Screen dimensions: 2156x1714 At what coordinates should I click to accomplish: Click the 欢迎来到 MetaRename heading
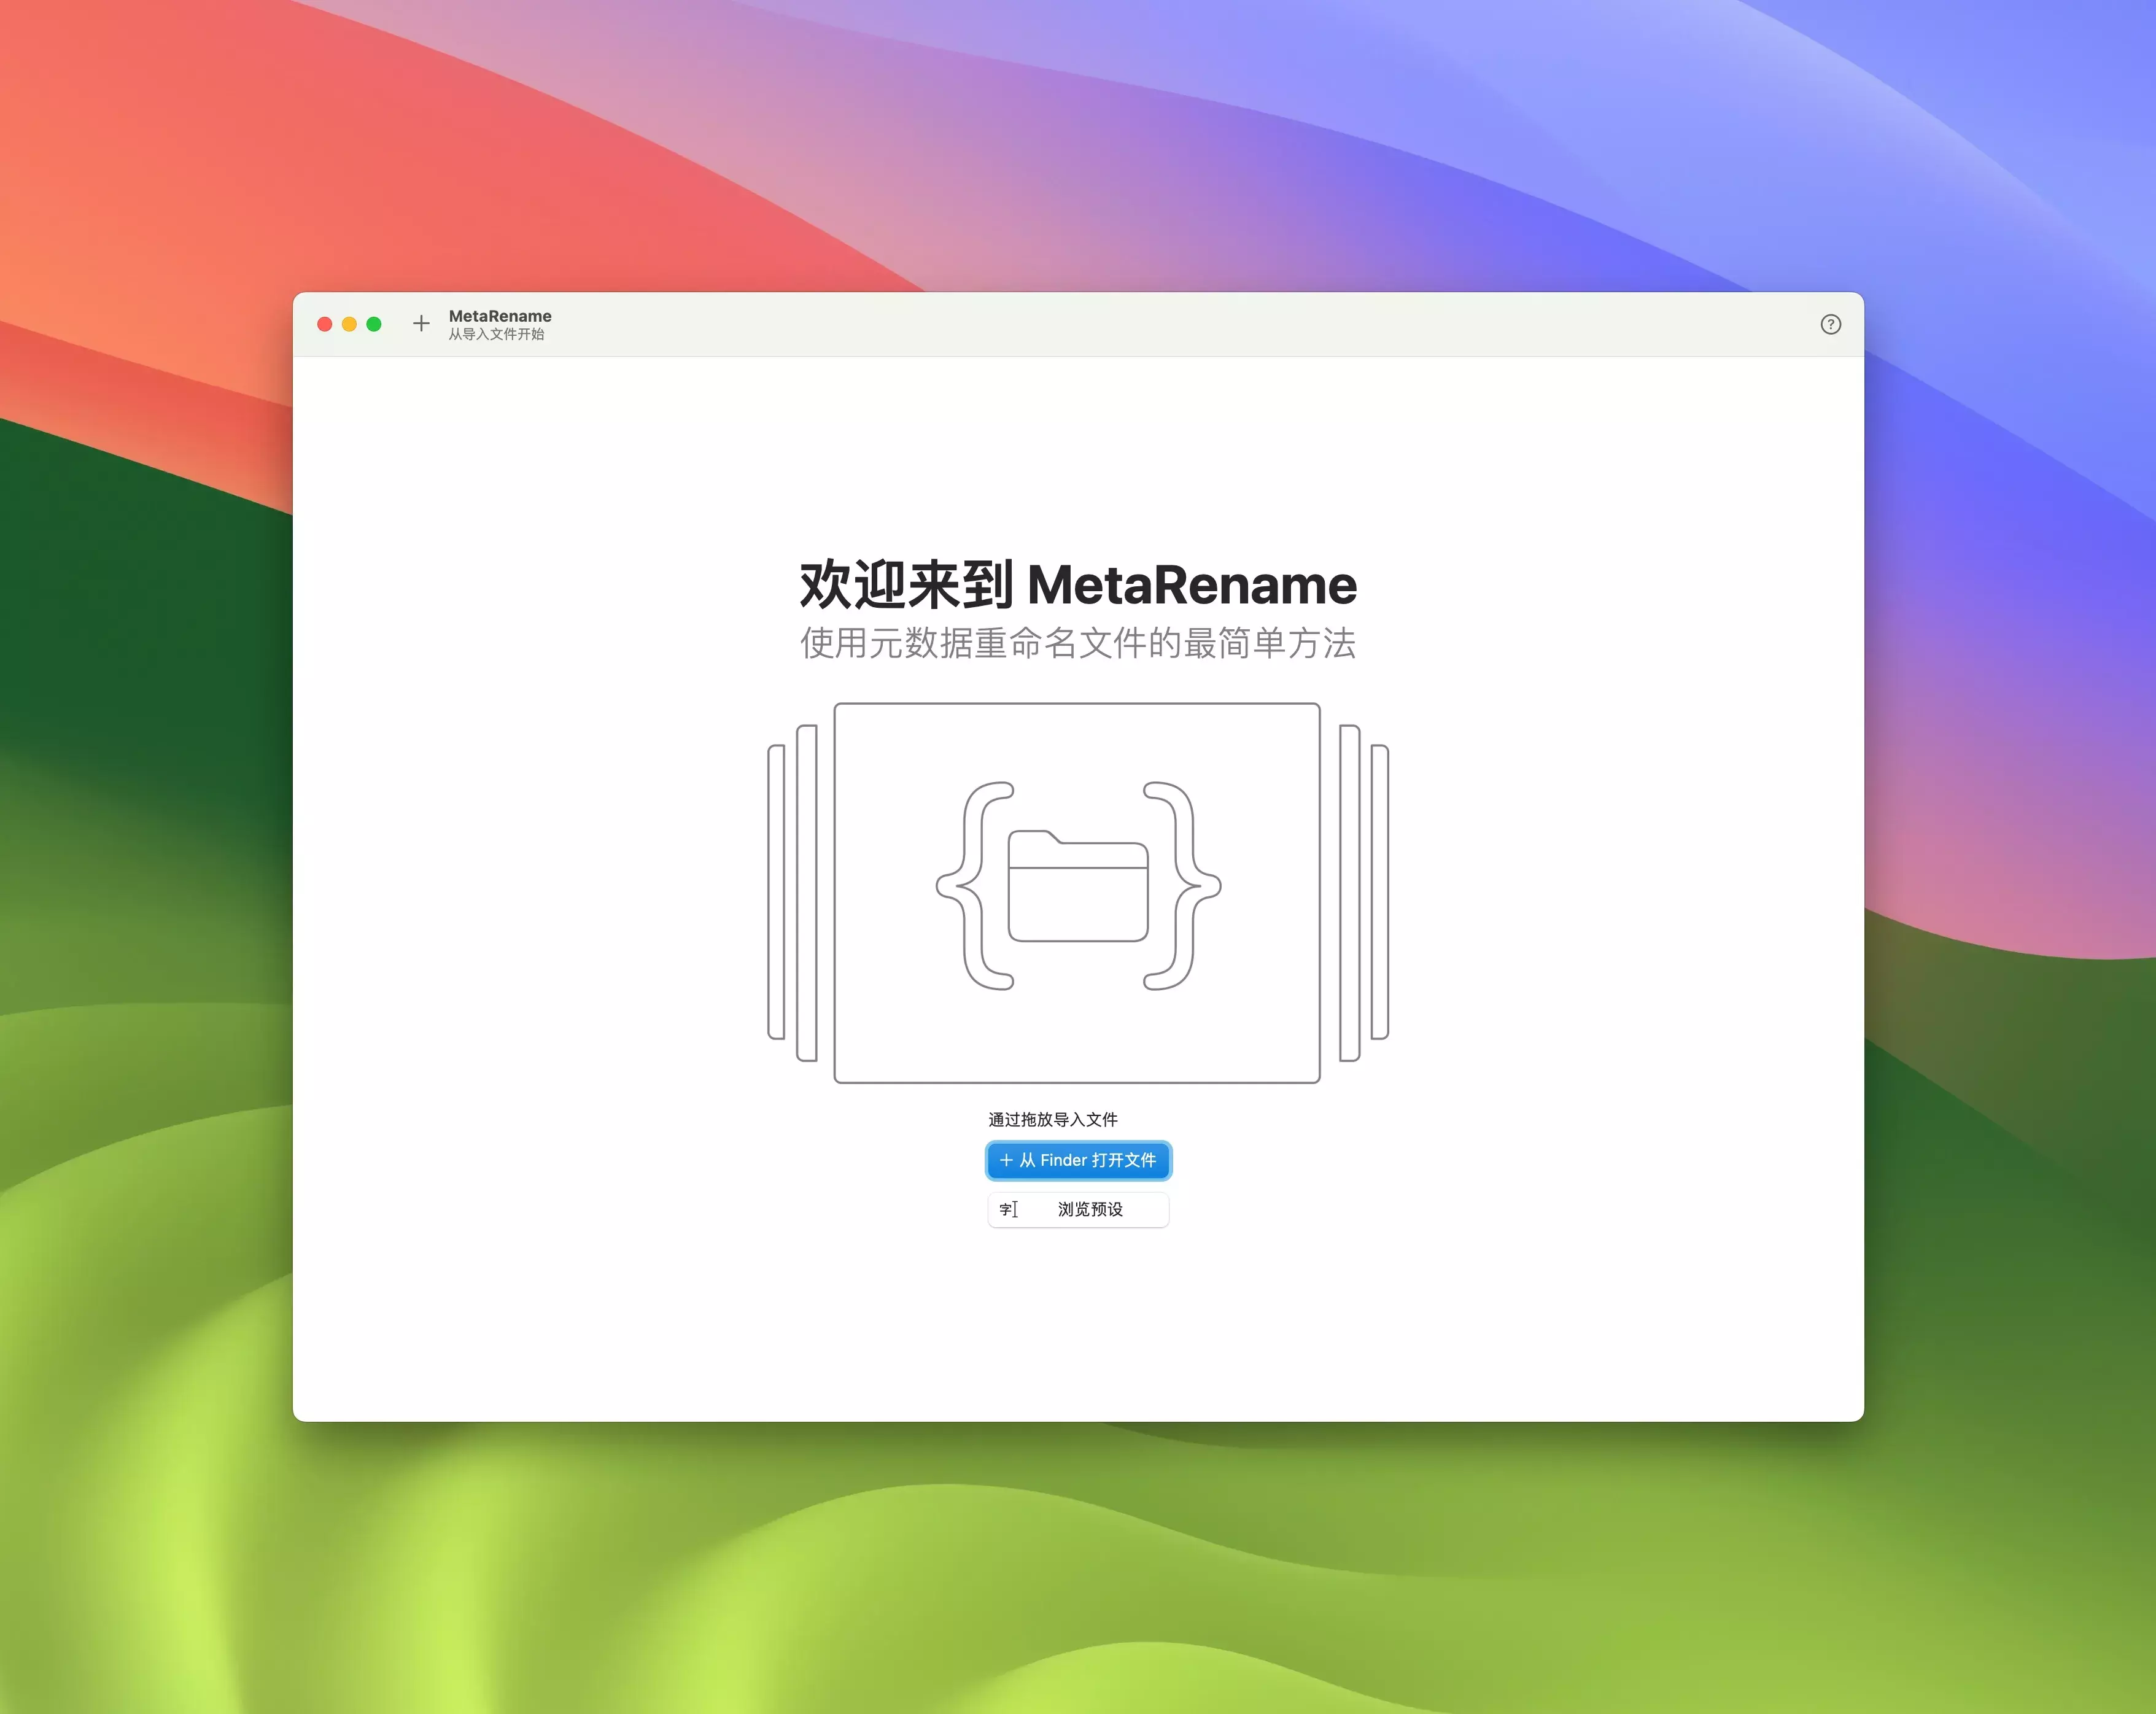[1078, 585]
